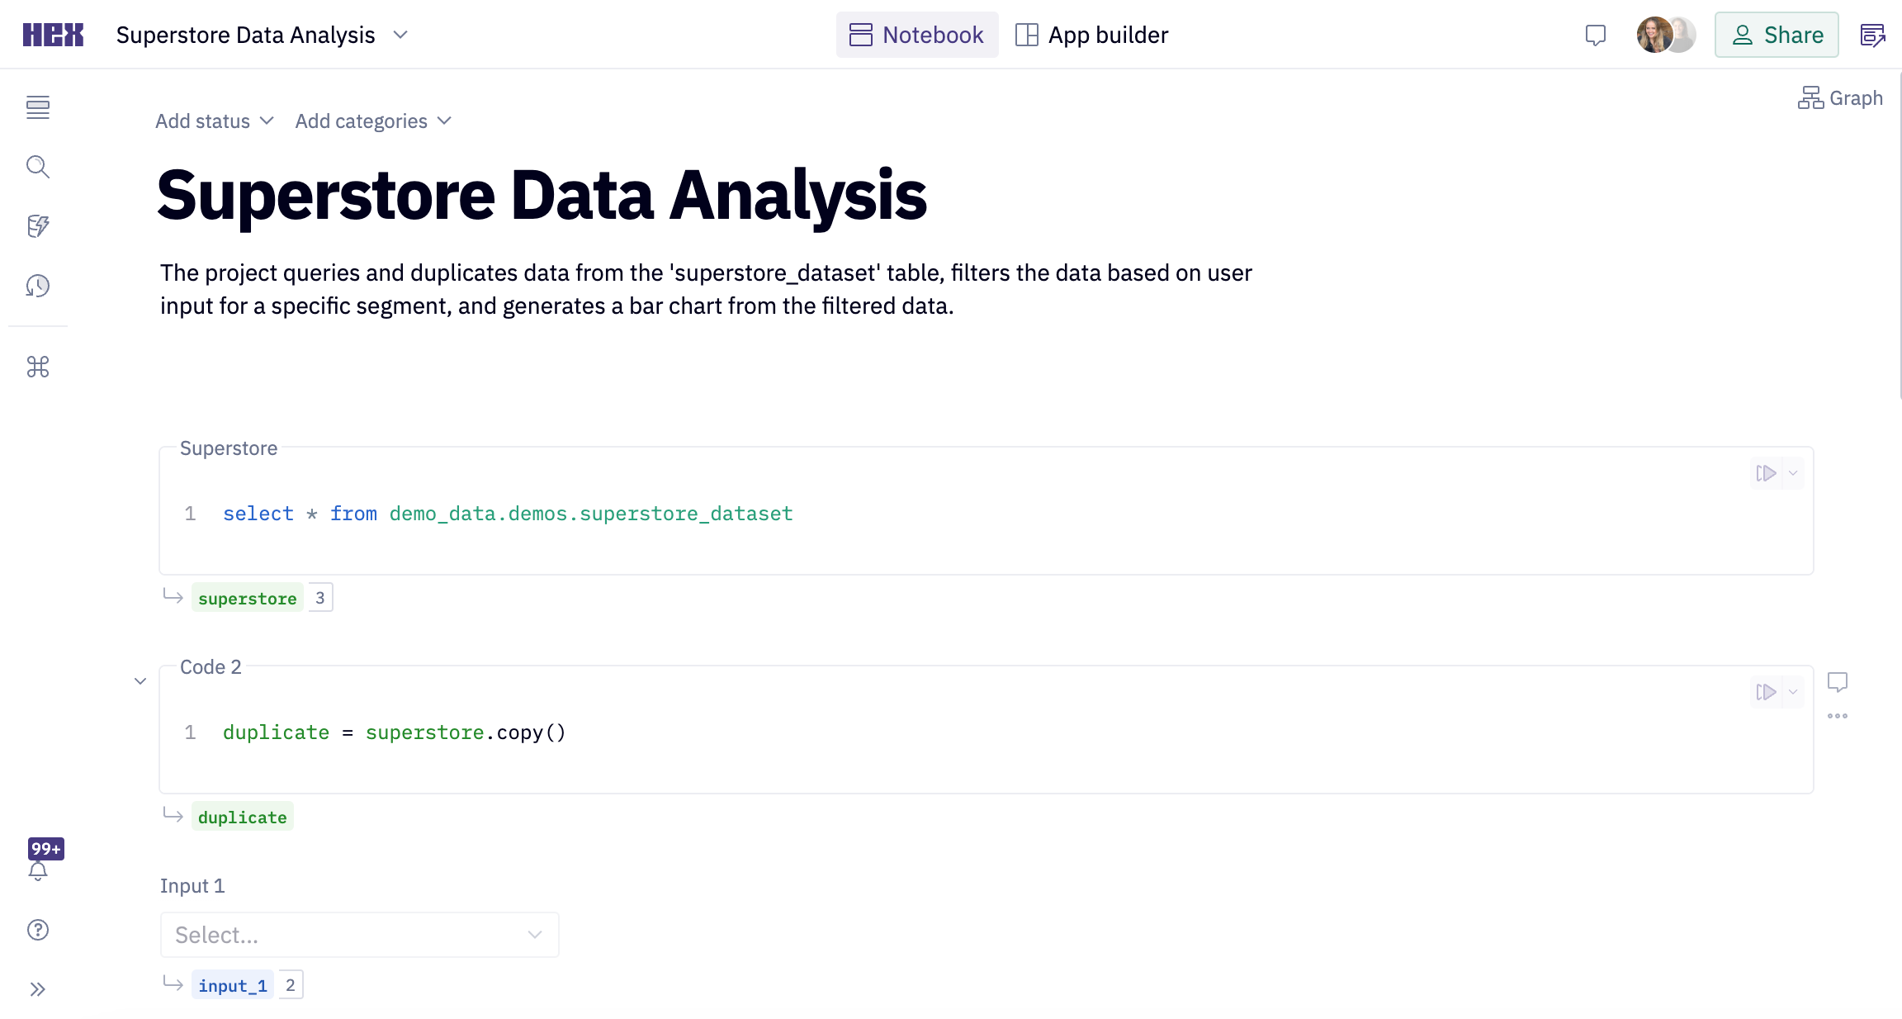Click the Share button
Image resolution: width=1902 pixels, height=1019 pixels.
1777,35
